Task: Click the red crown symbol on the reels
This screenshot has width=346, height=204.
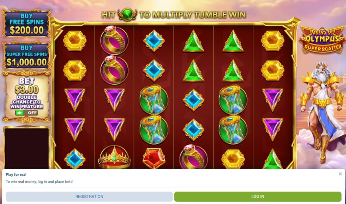Action: [x=114, y=158]
